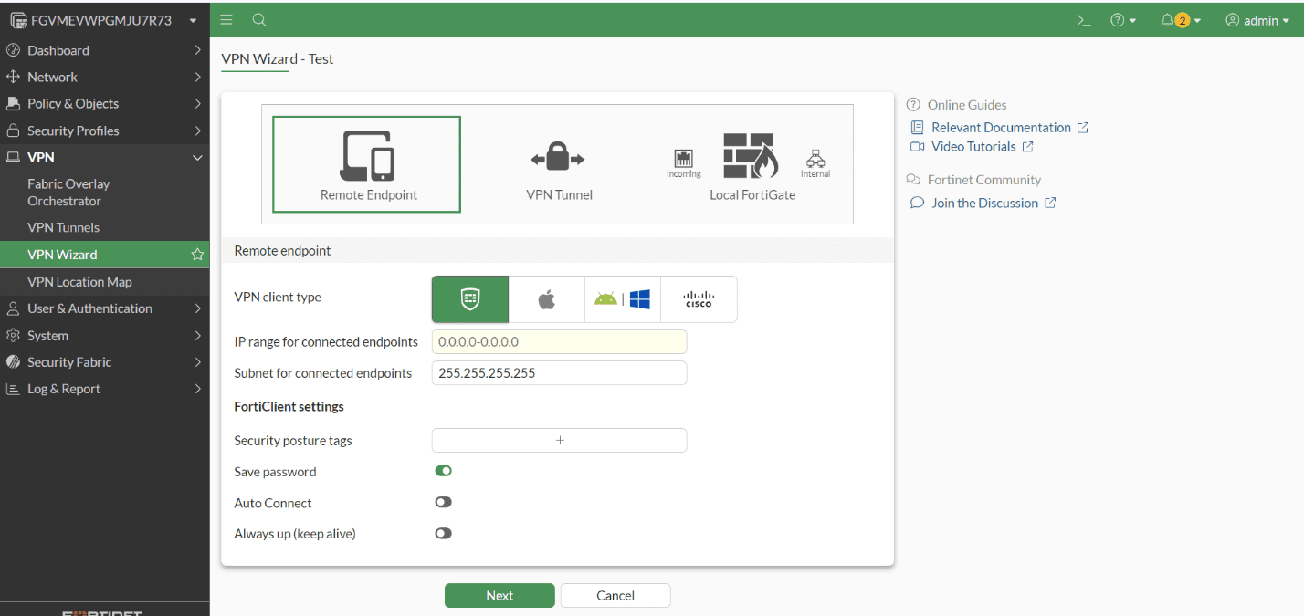Expand the Network menu chevron

coord(197,77)
